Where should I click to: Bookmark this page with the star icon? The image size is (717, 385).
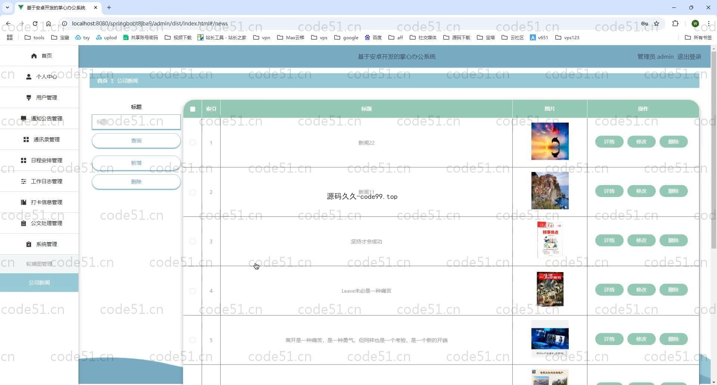click(657, 24)
